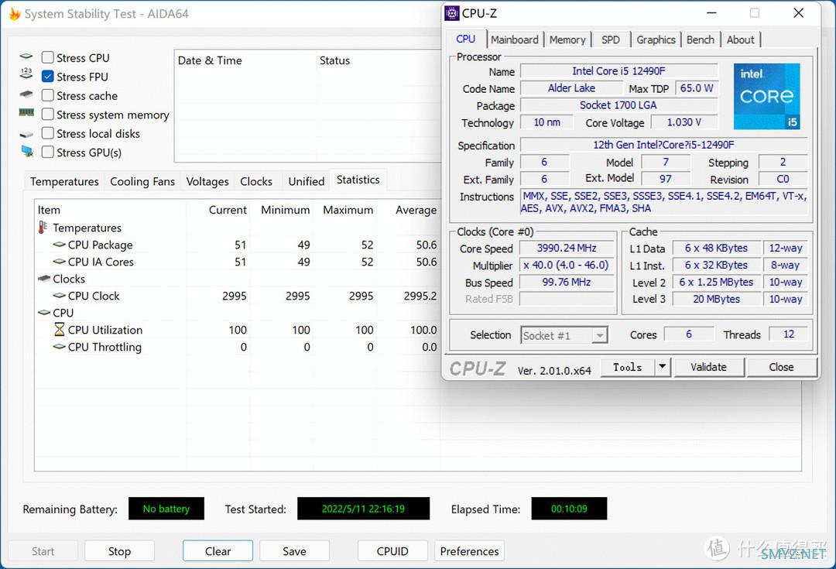836x569 pixels.
Task: Click the Maximum column header
Action: 345,210
